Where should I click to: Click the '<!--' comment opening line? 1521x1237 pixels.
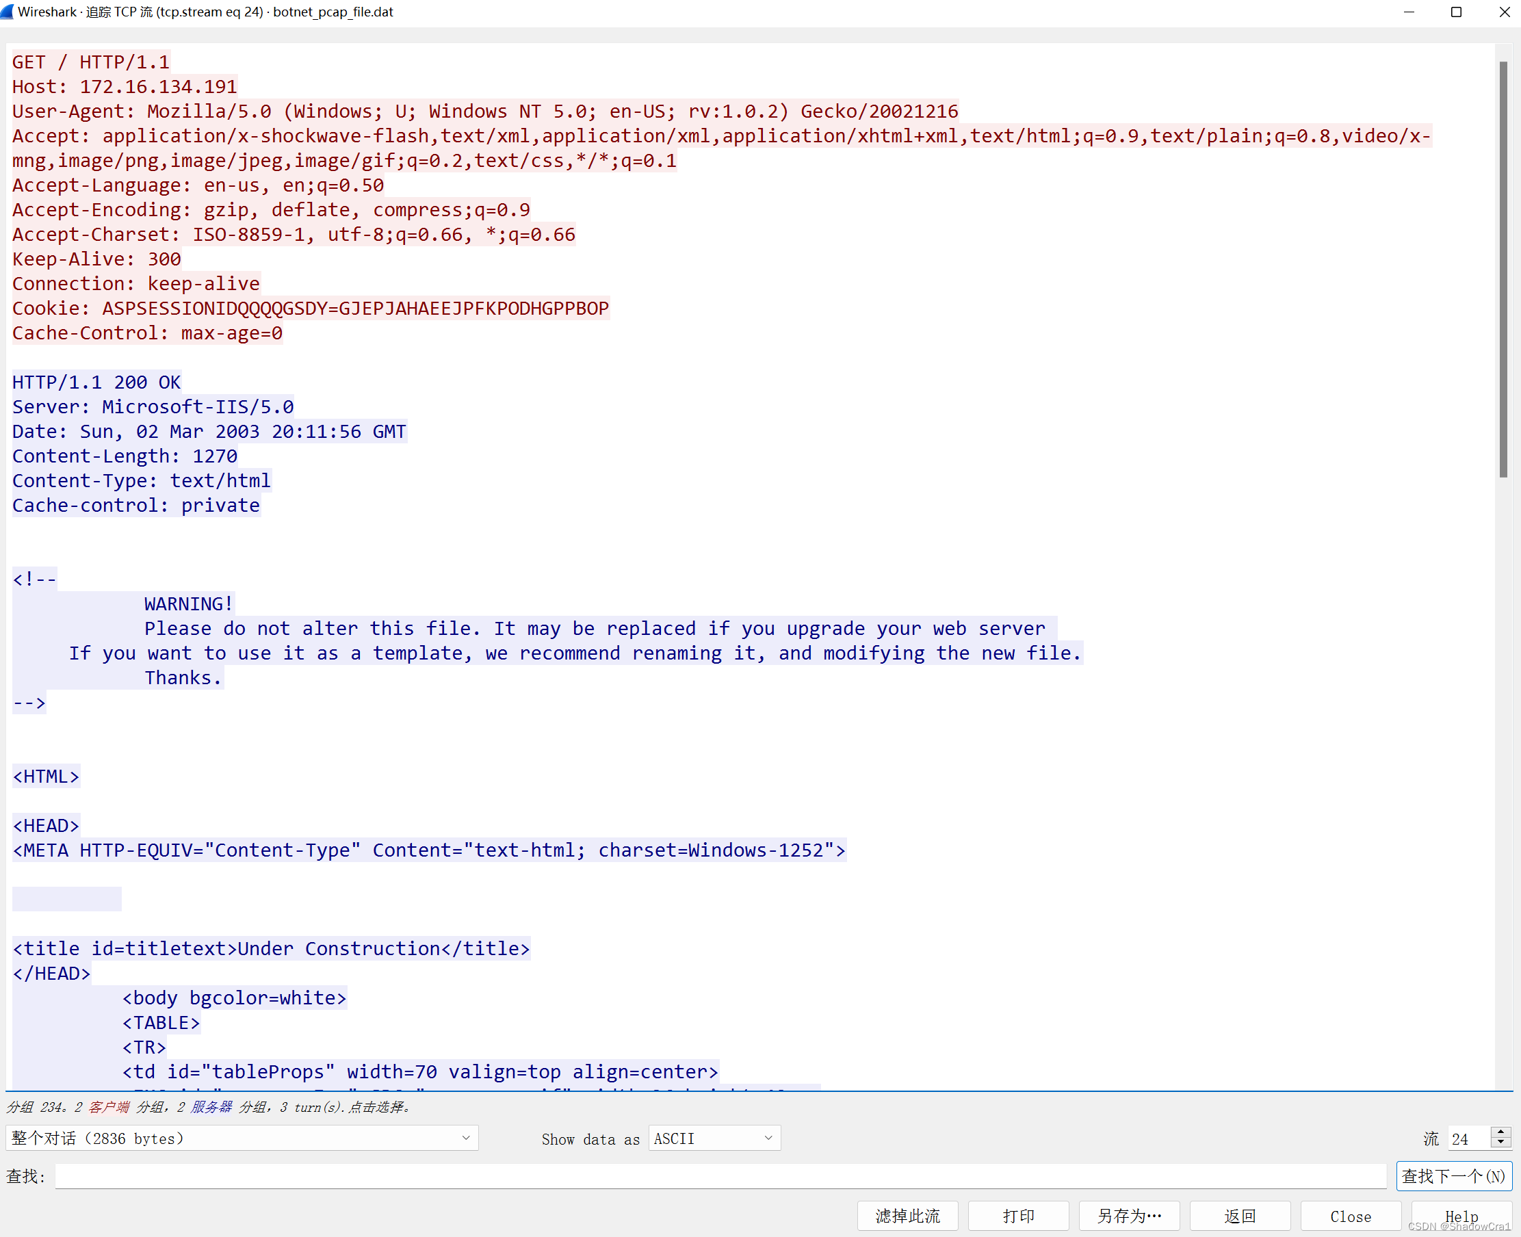pyautogui.click(x=34, y=579)
